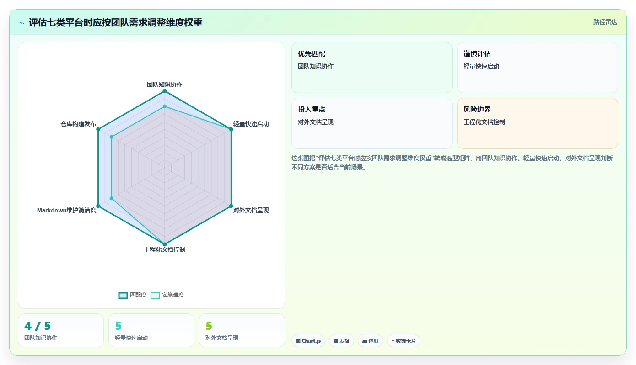Click the radar axis label 仓库构建发布
Image resolution: width=636 pixels, height=365 pixels.
point(78,124)
